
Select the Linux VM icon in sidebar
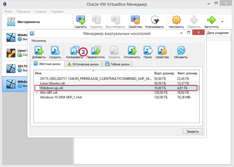pyautogui.click(x=11, y=53)
